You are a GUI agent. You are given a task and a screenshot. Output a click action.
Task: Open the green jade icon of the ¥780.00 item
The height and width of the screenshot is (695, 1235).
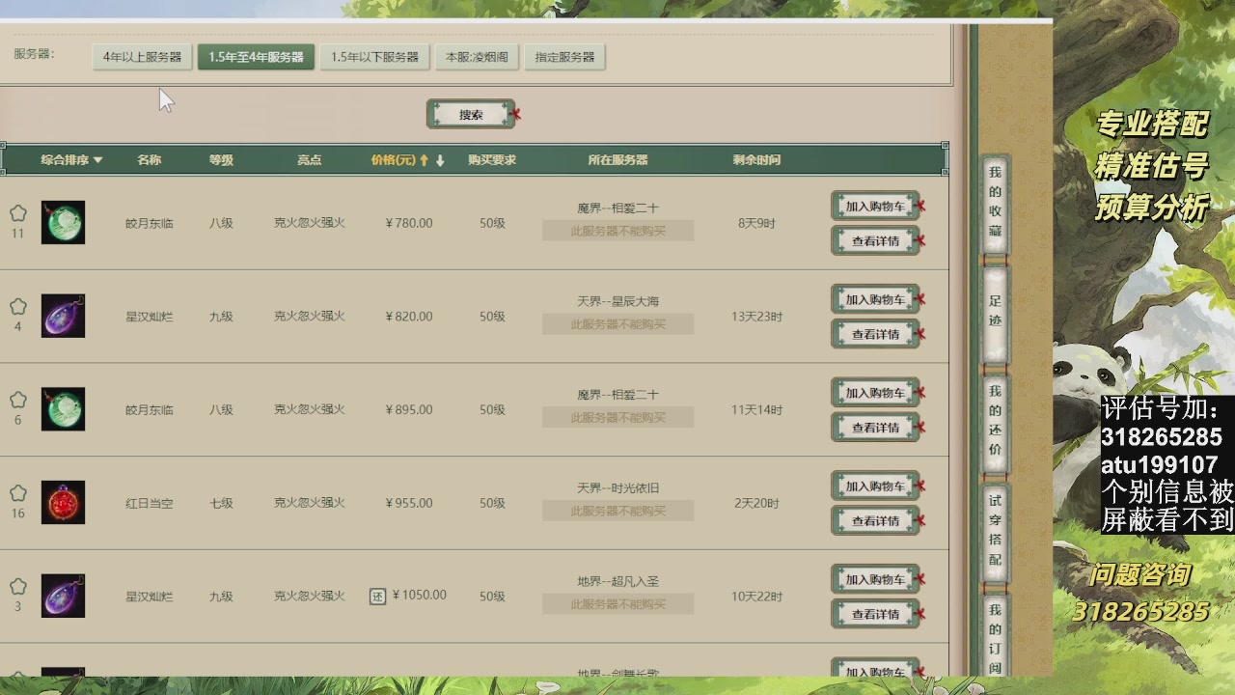click(63, 222)
